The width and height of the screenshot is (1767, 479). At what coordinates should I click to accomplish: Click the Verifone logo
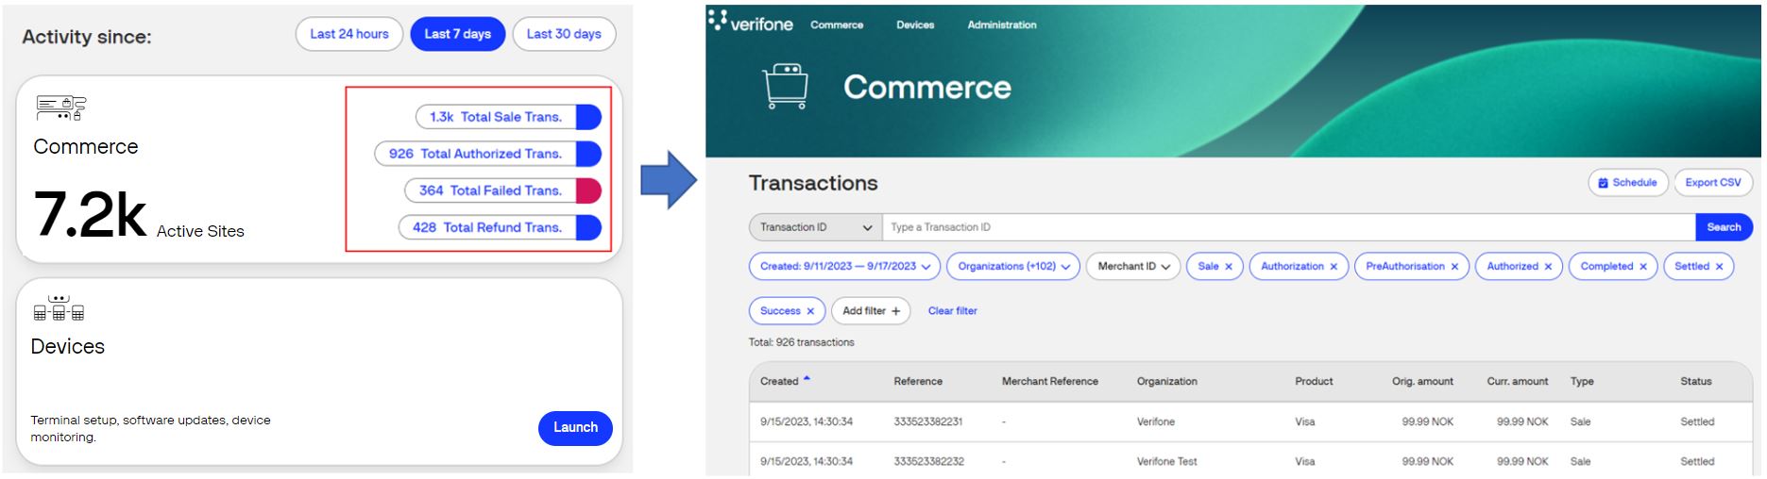[x=751, y=22]
